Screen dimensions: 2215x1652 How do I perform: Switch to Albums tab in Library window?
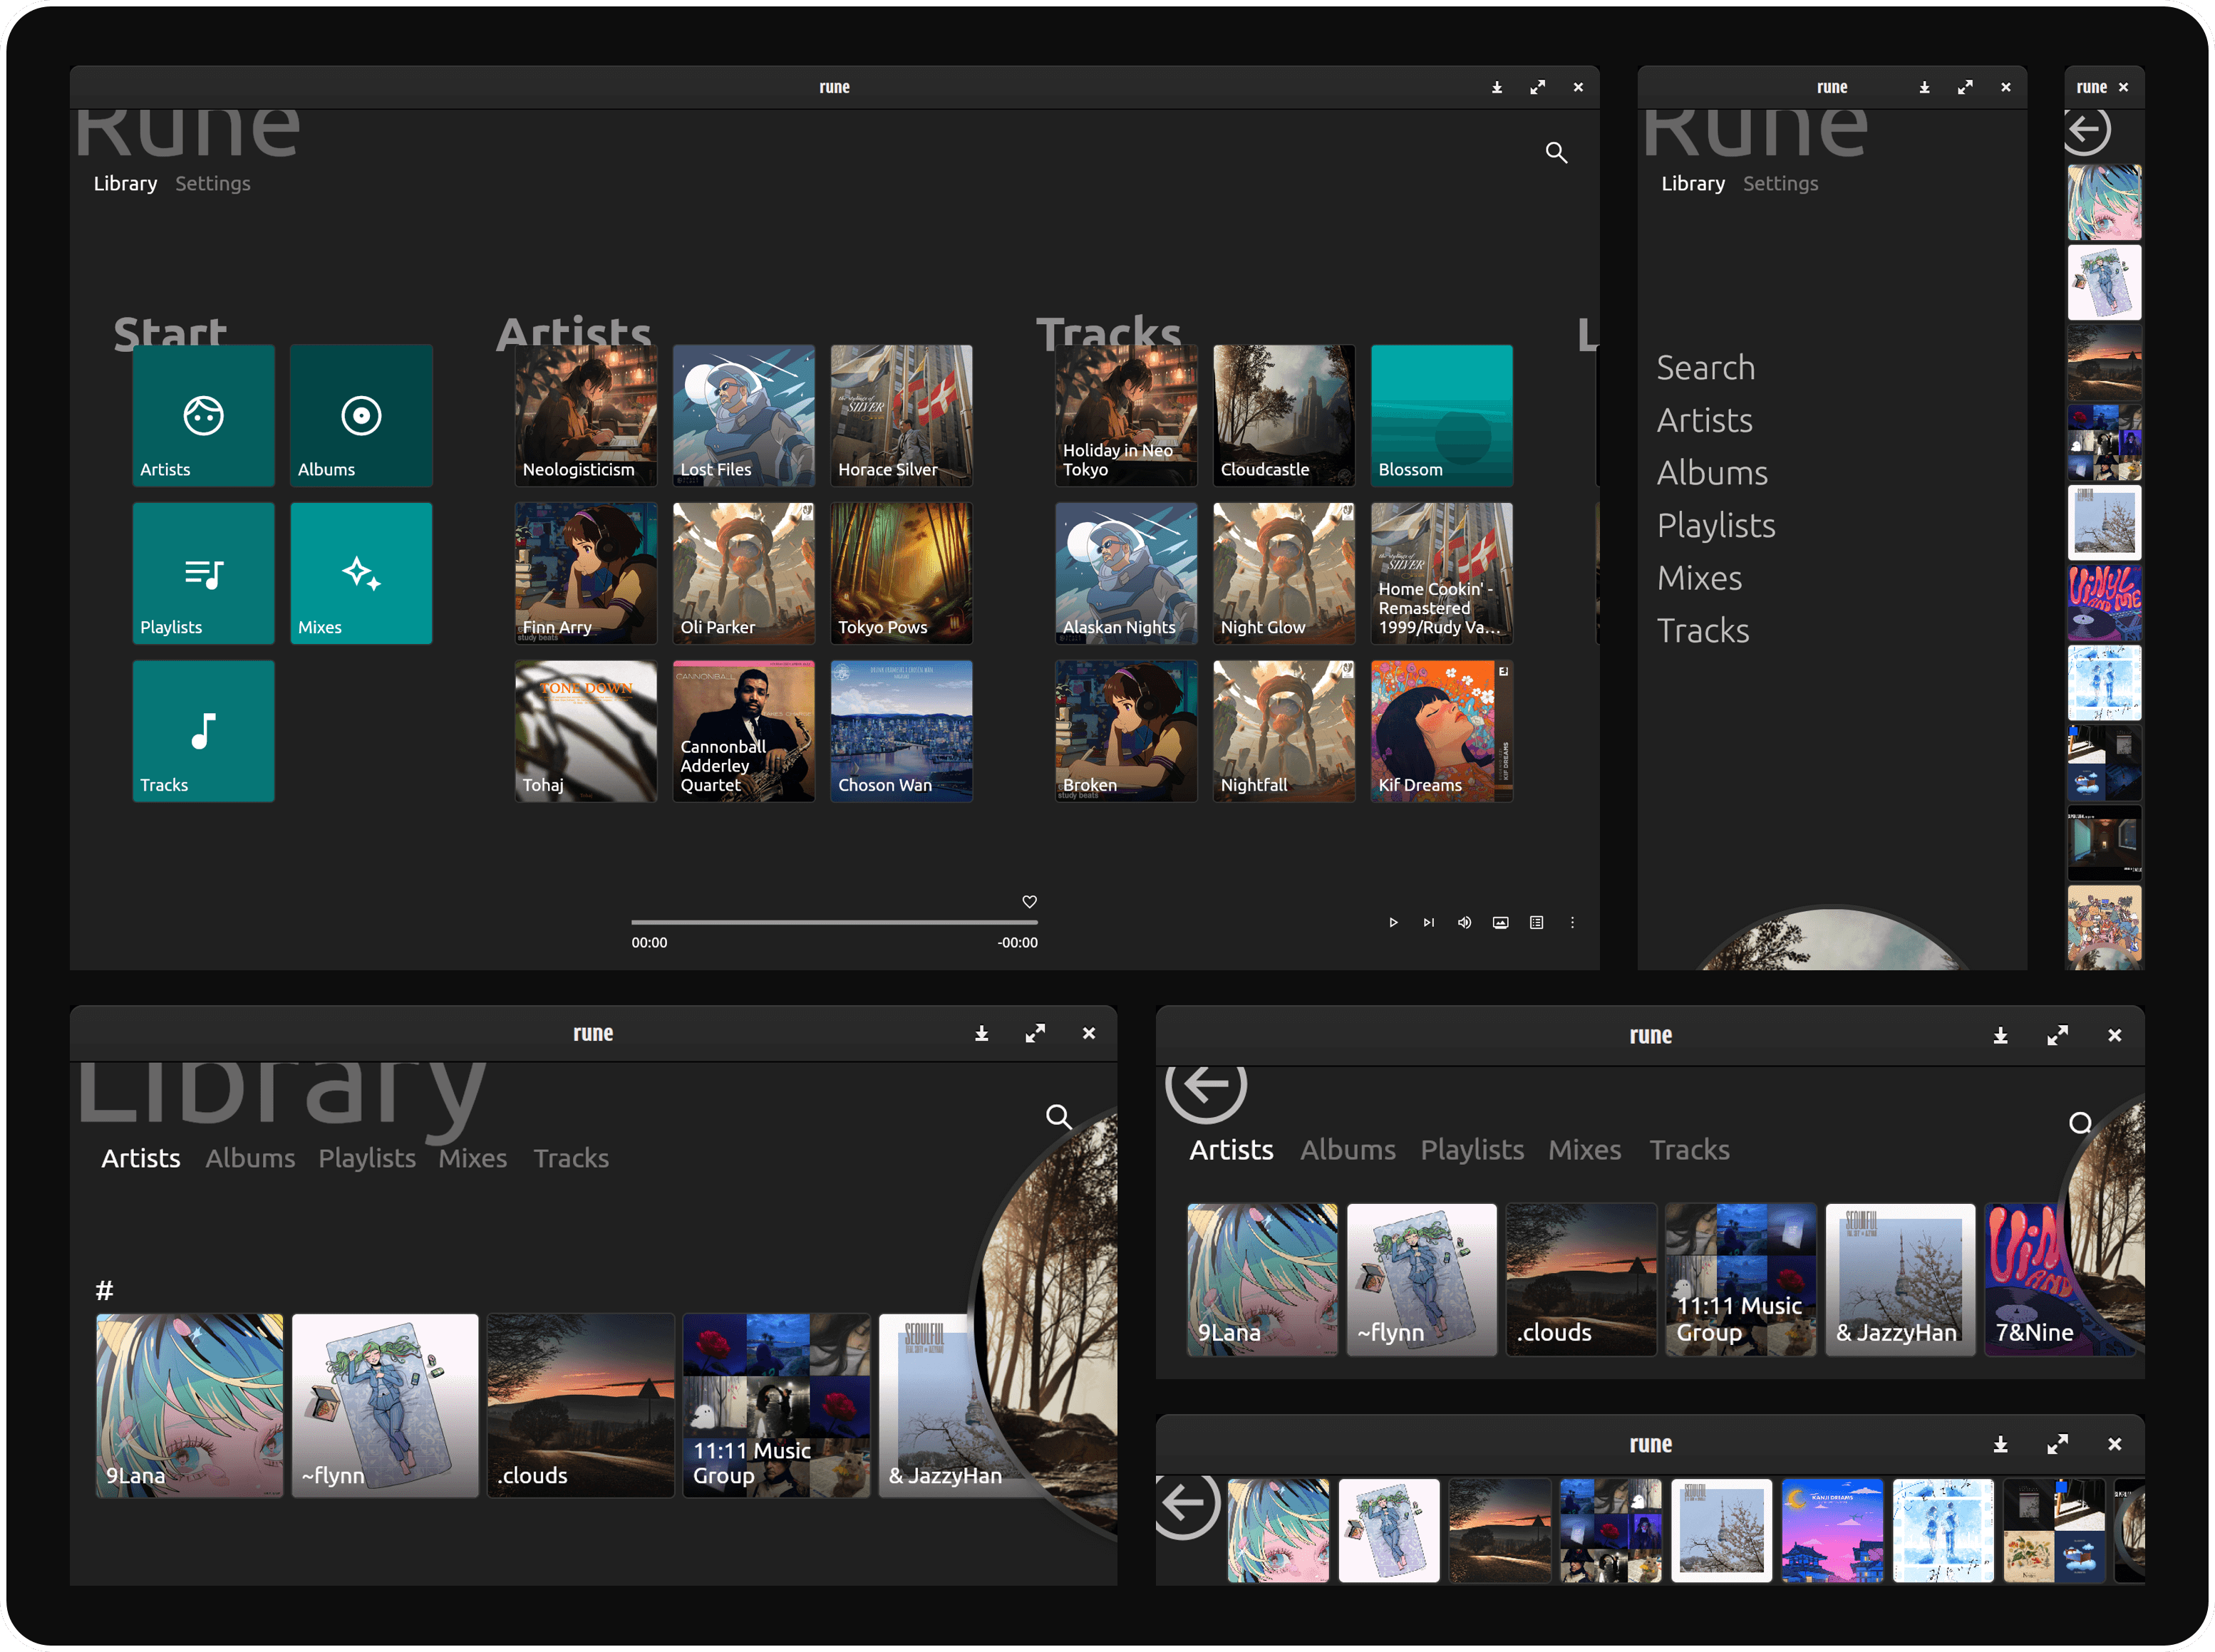250,1158
